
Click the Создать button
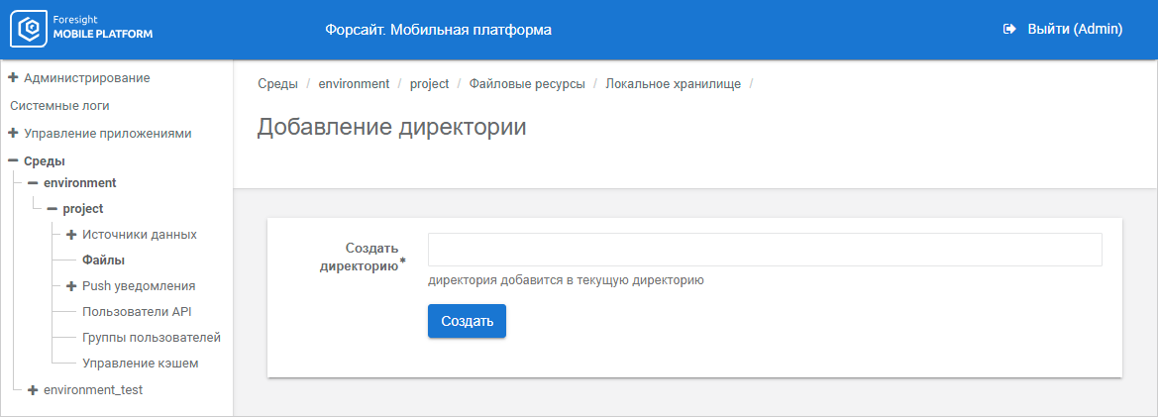467,321
